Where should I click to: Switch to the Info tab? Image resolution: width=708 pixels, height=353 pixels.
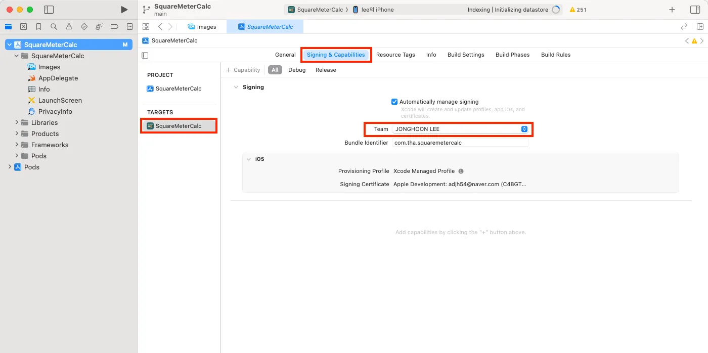click(431, 55)
